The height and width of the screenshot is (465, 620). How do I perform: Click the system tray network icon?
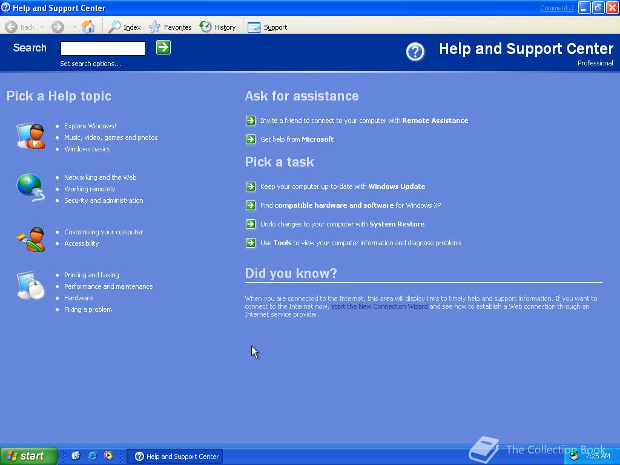[x=575, y=457]
